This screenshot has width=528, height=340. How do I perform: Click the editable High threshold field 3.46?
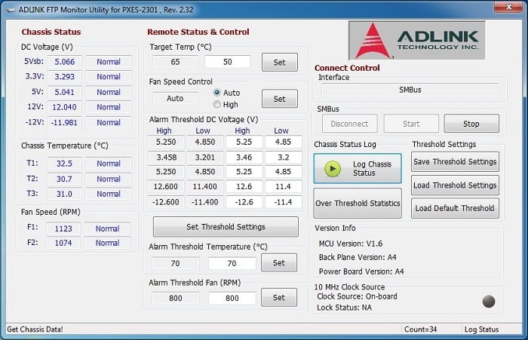(x=244, y=158)
